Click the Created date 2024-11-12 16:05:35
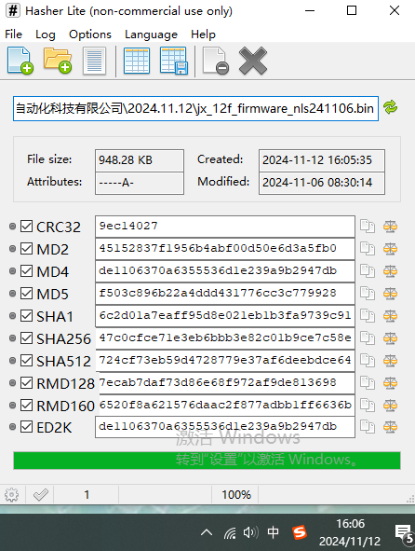The image size is (415, 551). pyautogui.click(x=322, y=160)
